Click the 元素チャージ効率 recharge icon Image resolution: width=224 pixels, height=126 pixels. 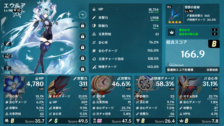[94, 59]
